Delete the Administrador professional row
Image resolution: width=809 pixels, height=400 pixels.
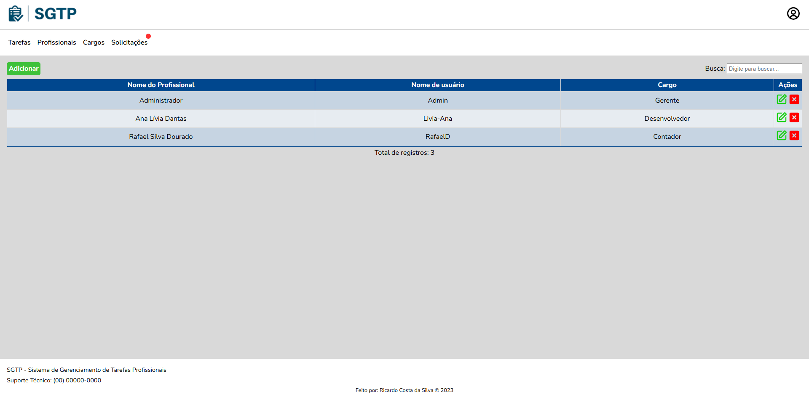coord(794,99)
